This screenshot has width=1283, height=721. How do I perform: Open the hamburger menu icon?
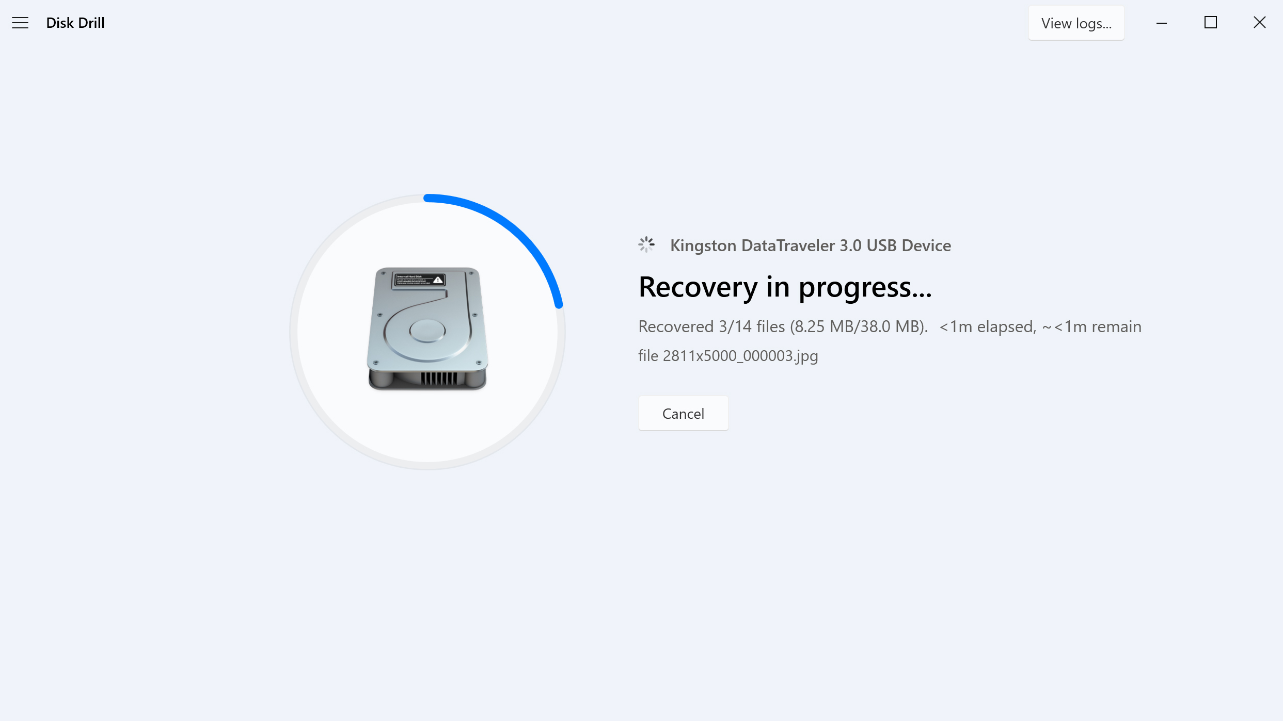click(x=20, y=22)
